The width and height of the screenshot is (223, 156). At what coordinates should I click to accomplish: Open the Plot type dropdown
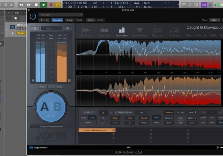pyautogui.click(x=142, y=113)
